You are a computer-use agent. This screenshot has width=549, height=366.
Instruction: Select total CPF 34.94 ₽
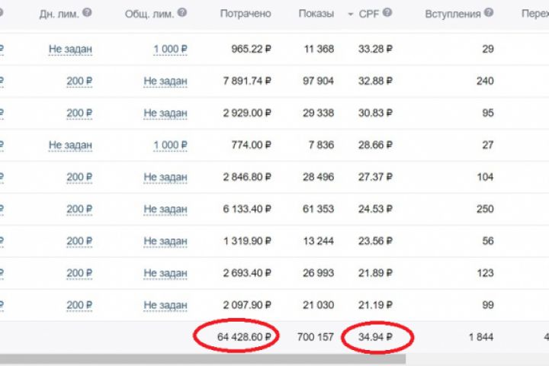(x=375, y=337)
